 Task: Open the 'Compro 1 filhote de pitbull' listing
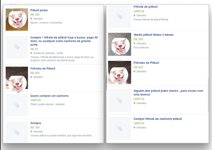pos(64,41)
